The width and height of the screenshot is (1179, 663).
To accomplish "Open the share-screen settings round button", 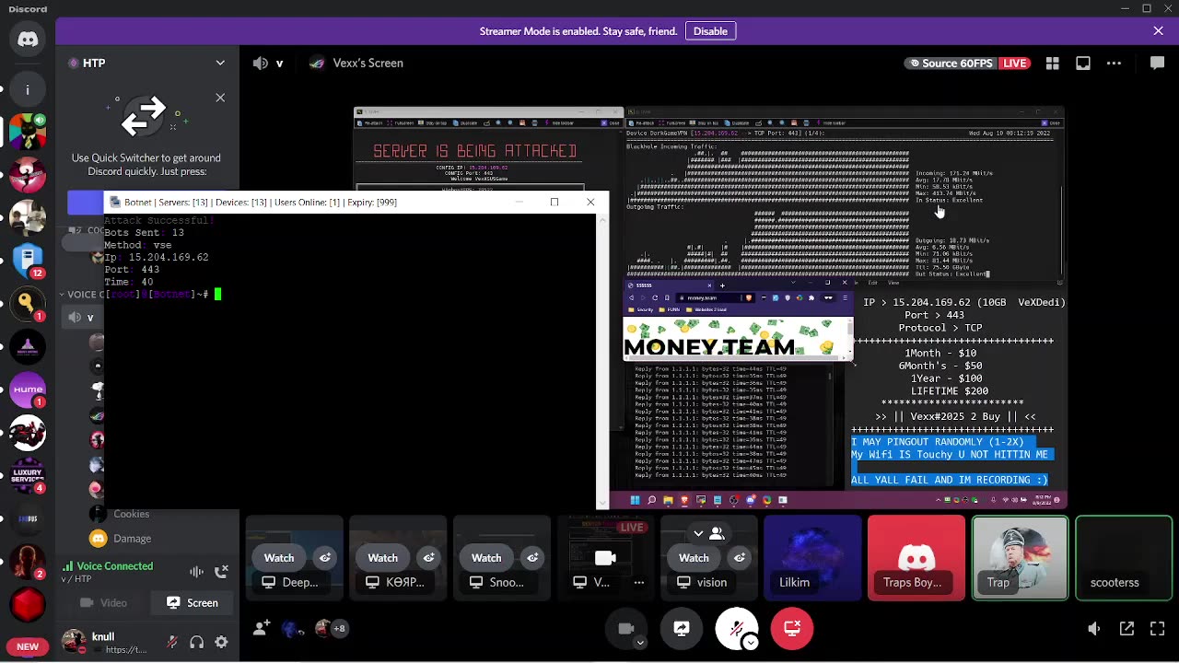I will [682, 628].
